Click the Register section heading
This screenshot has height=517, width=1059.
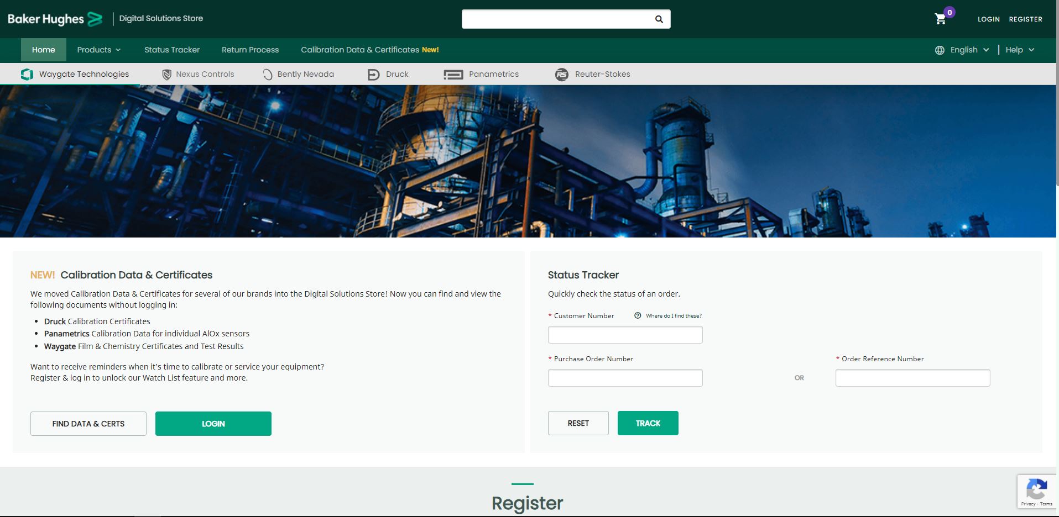(x=527, y=503)
